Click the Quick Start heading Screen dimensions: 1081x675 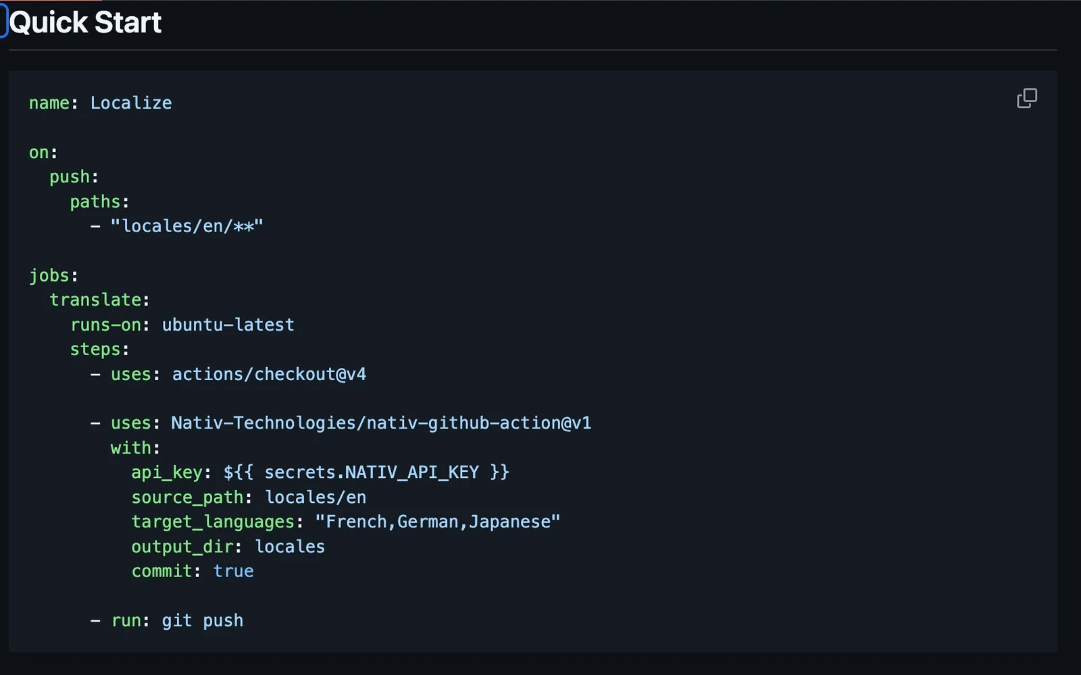pos(85,22)
